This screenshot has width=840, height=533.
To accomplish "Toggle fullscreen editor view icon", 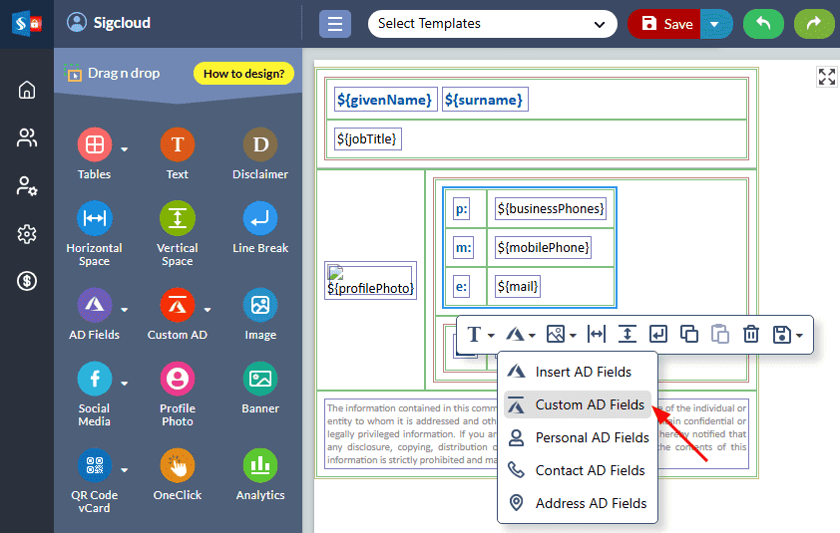I will (x=826, y=77).
